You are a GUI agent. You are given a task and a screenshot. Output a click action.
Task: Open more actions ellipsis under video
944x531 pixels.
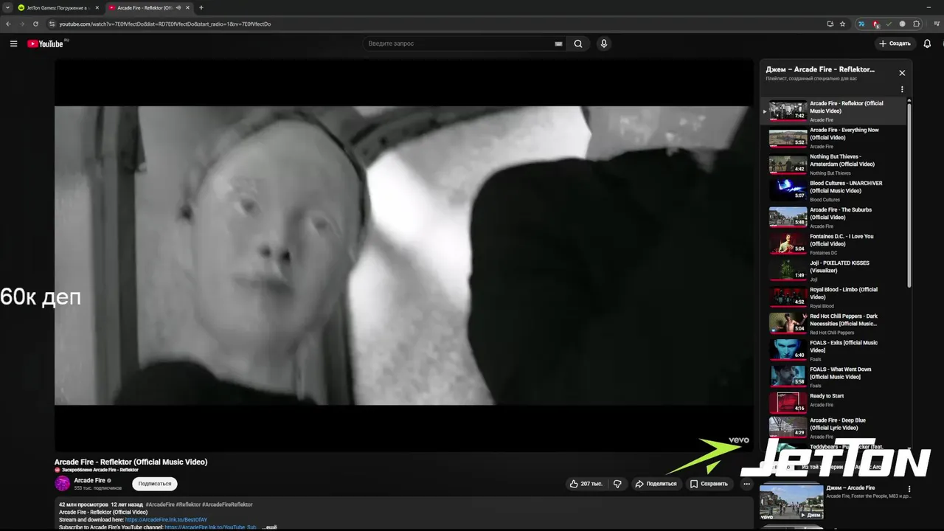(x=746, y=484)
